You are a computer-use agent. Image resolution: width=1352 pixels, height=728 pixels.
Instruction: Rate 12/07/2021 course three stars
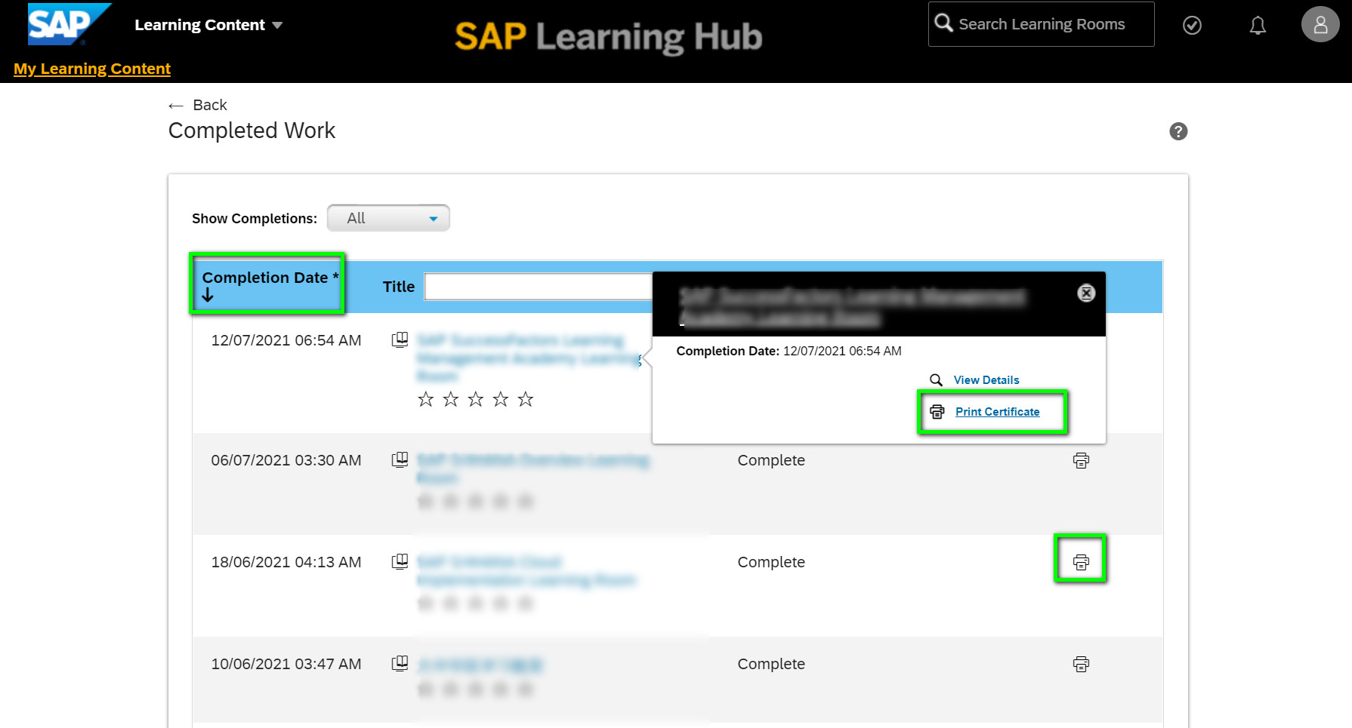[x=476, y=399]
